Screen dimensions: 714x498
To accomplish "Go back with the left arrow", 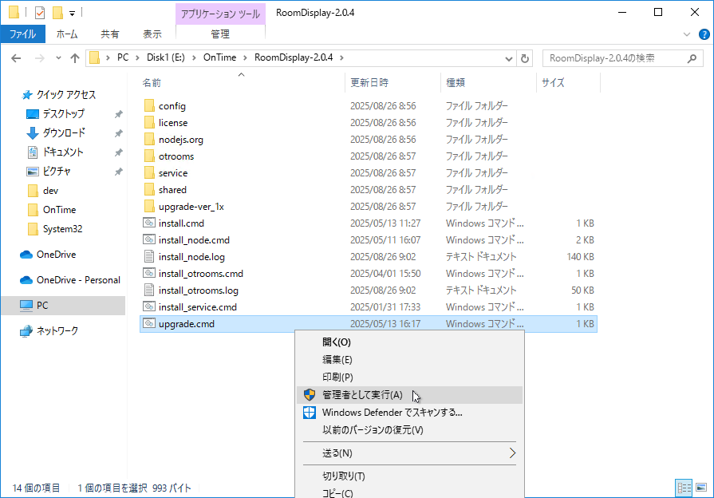I will click(16, 58).
